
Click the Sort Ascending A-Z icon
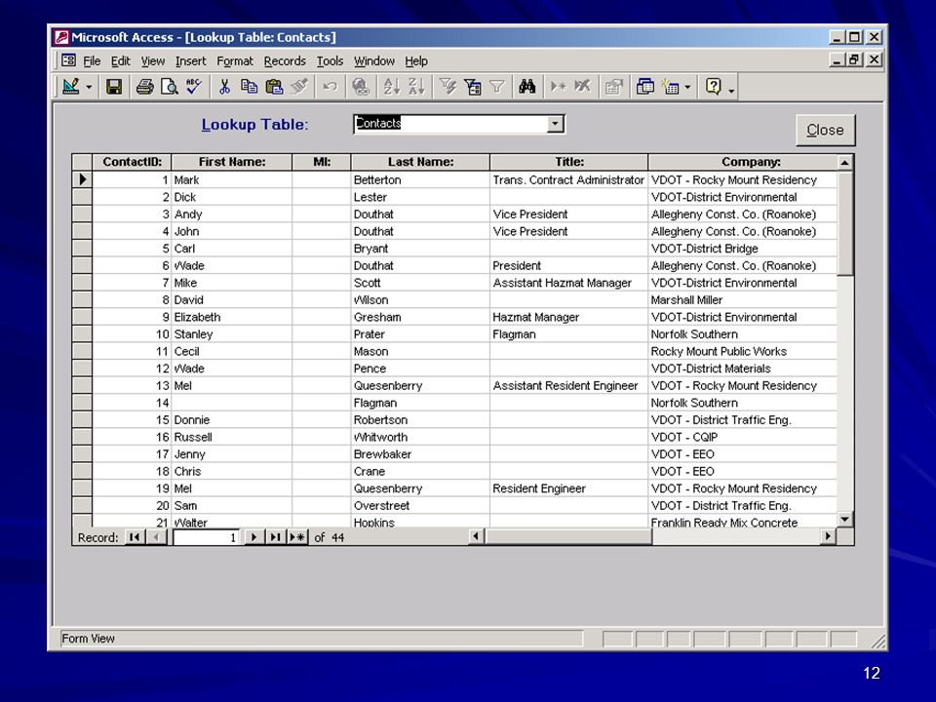[x=392, y=87]
